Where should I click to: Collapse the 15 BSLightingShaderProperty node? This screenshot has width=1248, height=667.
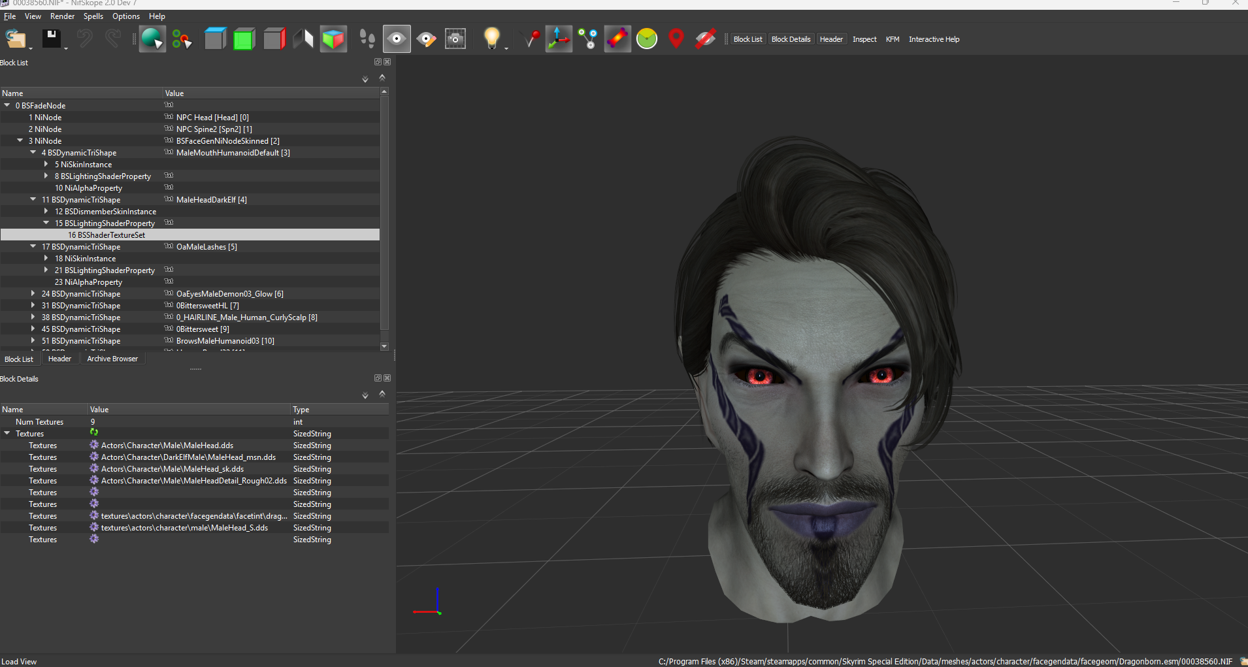pos(46,223)
